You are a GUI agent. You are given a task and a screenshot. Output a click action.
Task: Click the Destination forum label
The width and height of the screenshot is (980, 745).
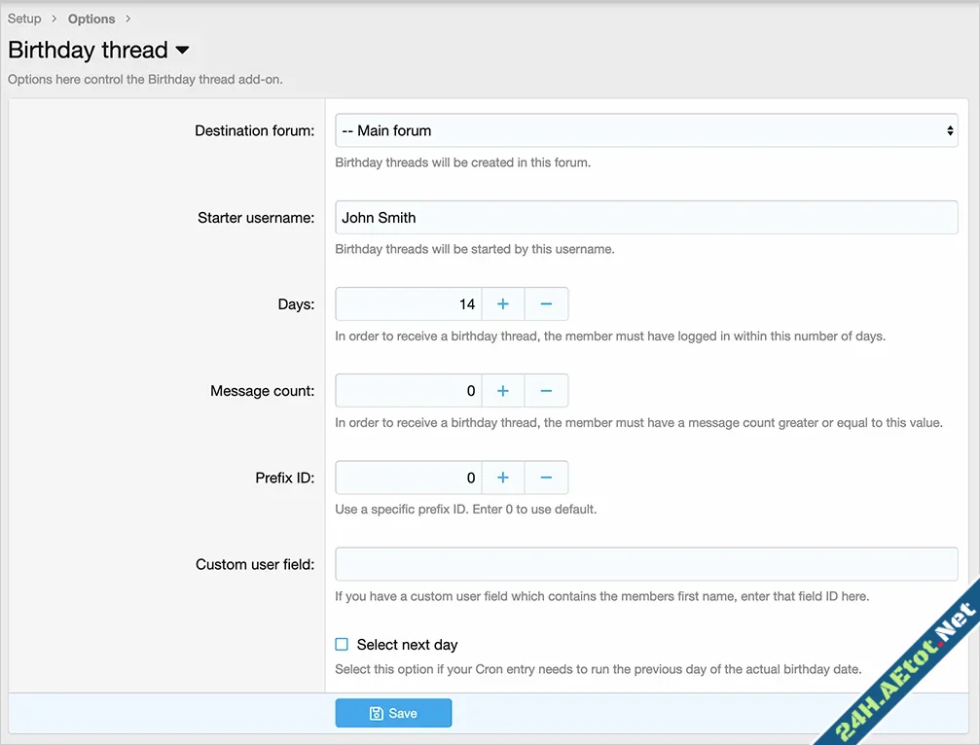(254, 130)
